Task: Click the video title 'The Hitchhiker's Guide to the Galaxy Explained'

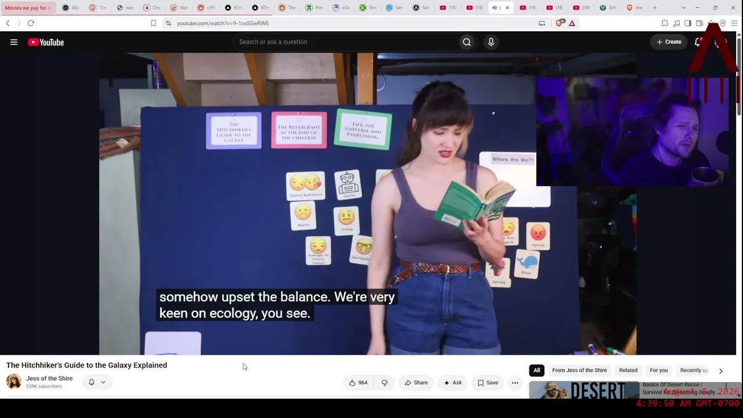Action: (x=86, y=365)
